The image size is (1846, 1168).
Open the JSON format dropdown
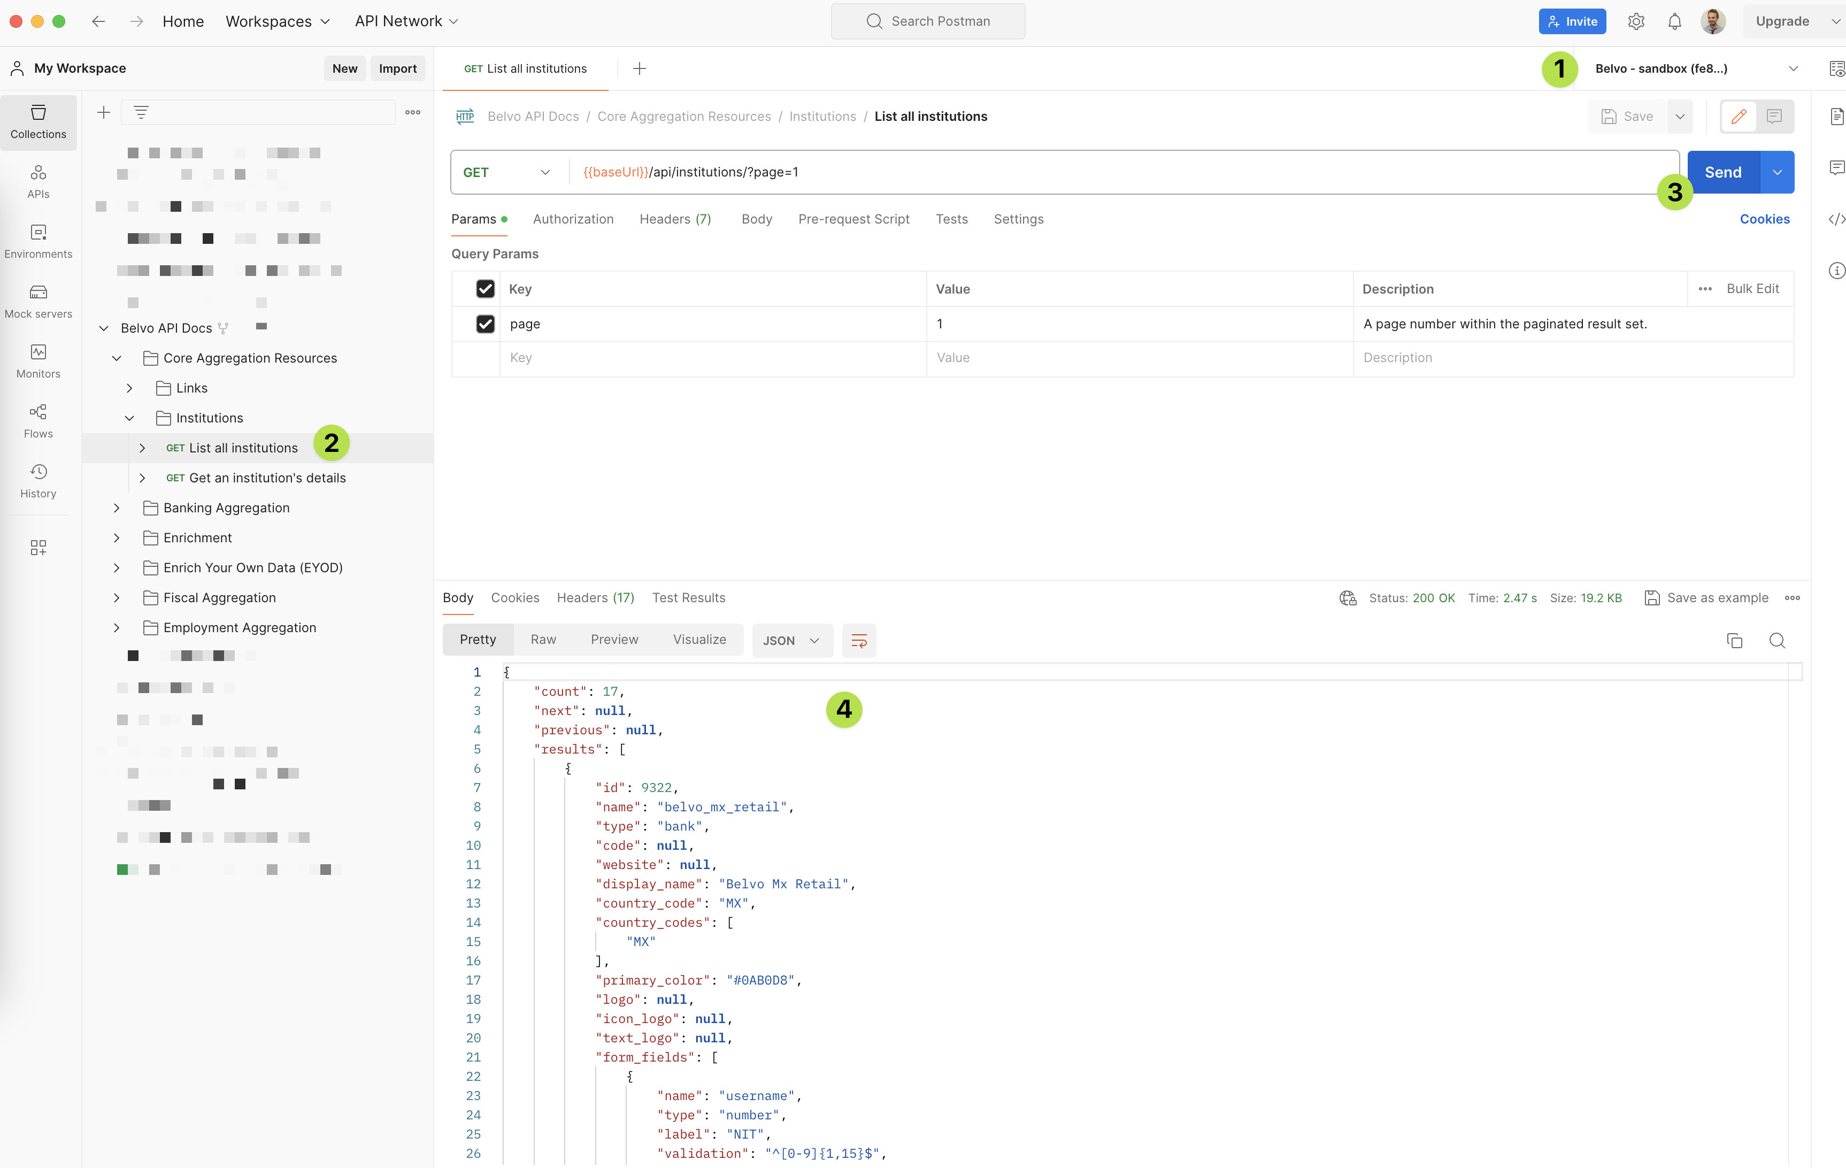(792, 640)
